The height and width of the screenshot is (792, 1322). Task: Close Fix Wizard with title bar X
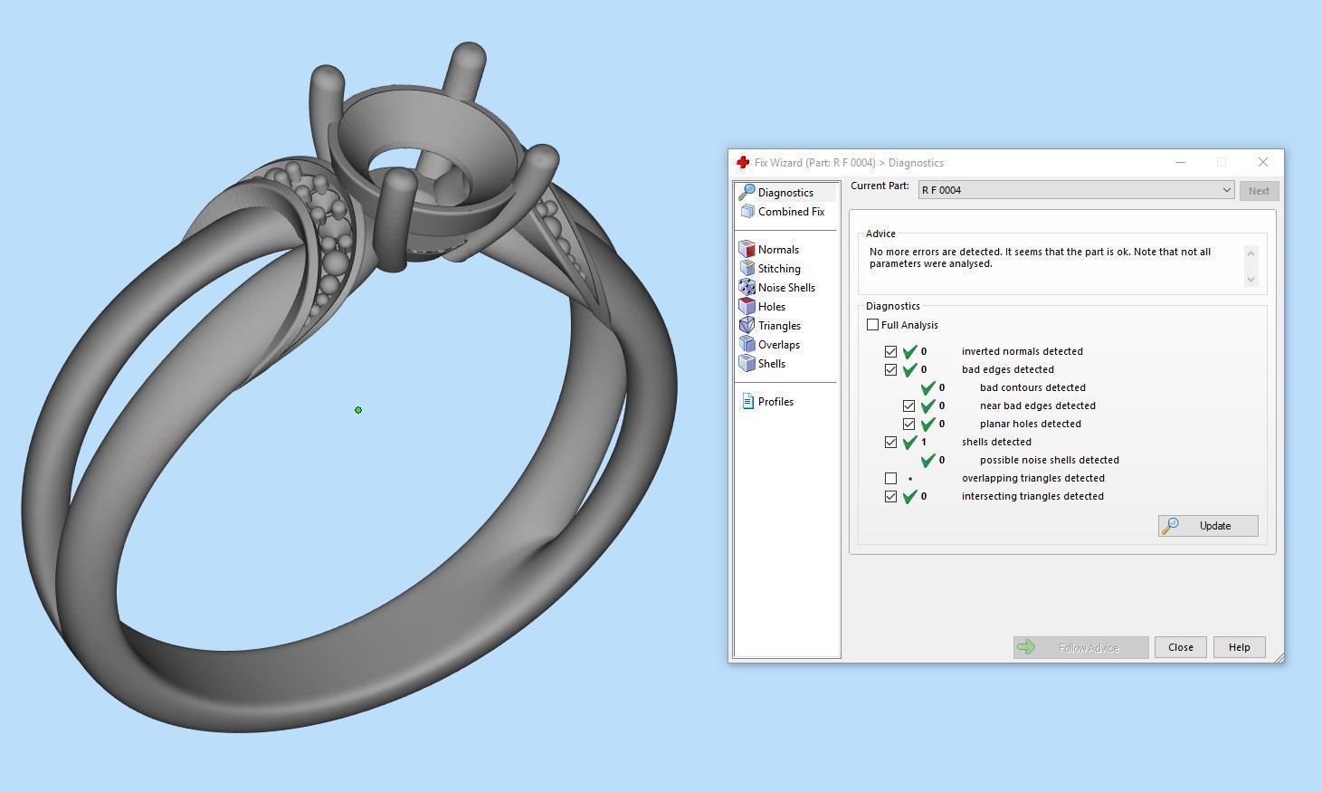point(1263,162)
